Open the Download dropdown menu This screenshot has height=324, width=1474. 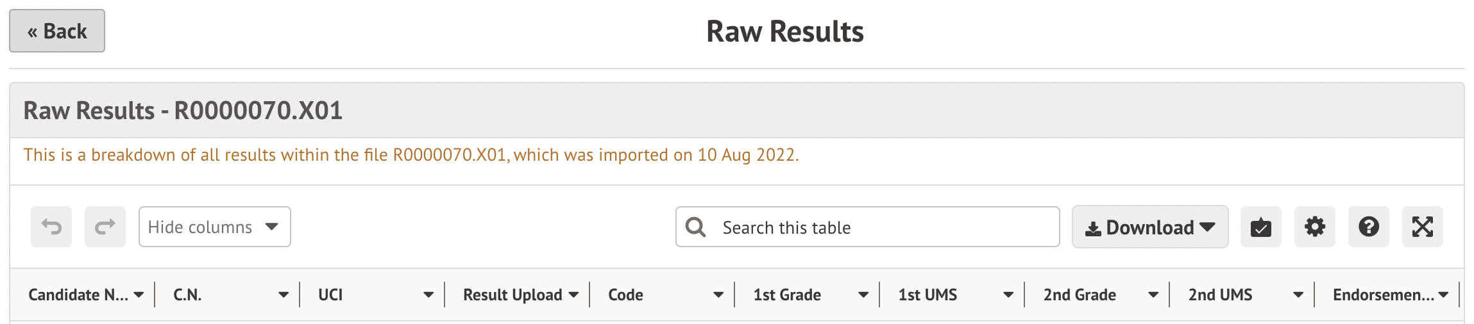tap(1149, 227)
